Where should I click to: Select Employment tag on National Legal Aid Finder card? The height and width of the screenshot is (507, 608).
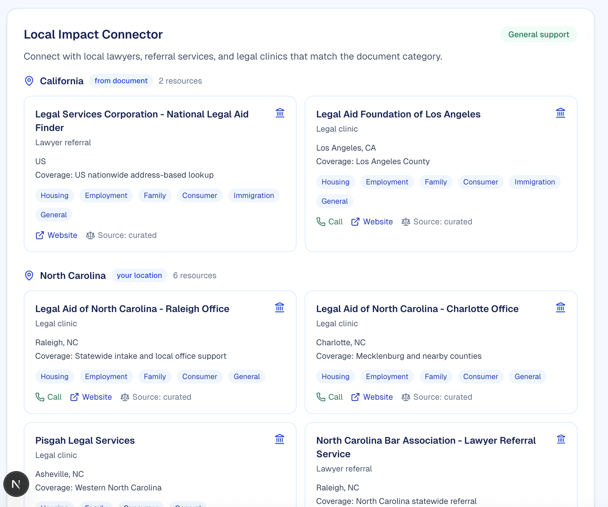click(106, 196)
